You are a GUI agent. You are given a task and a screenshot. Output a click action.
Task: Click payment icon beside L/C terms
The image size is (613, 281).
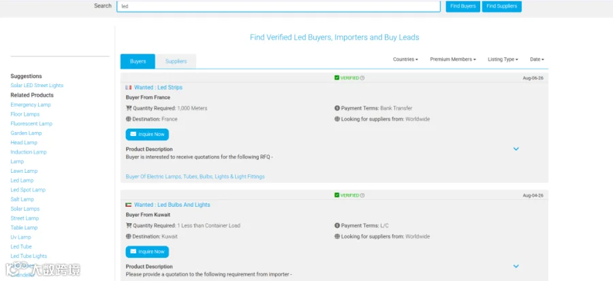(337, 226)
